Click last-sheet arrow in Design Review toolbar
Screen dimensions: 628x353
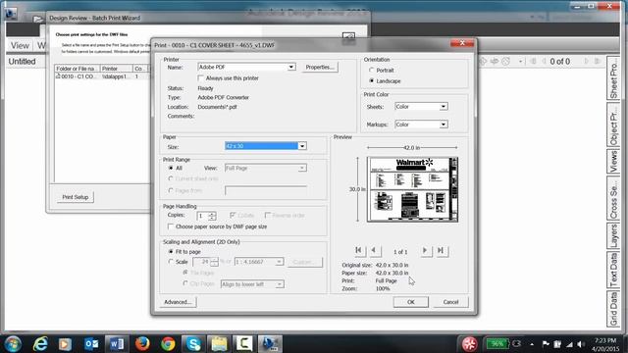[x=598, y=61]
